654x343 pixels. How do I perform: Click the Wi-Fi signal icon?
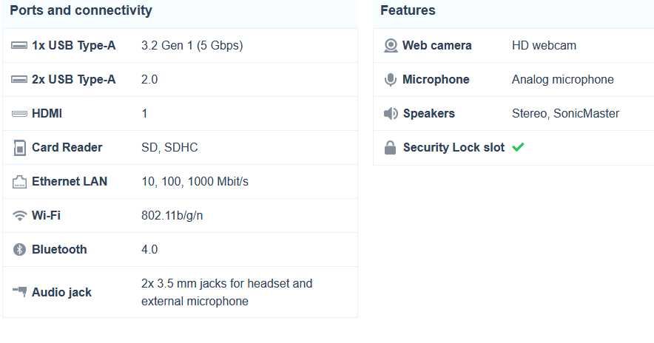(x=19, y=216)
